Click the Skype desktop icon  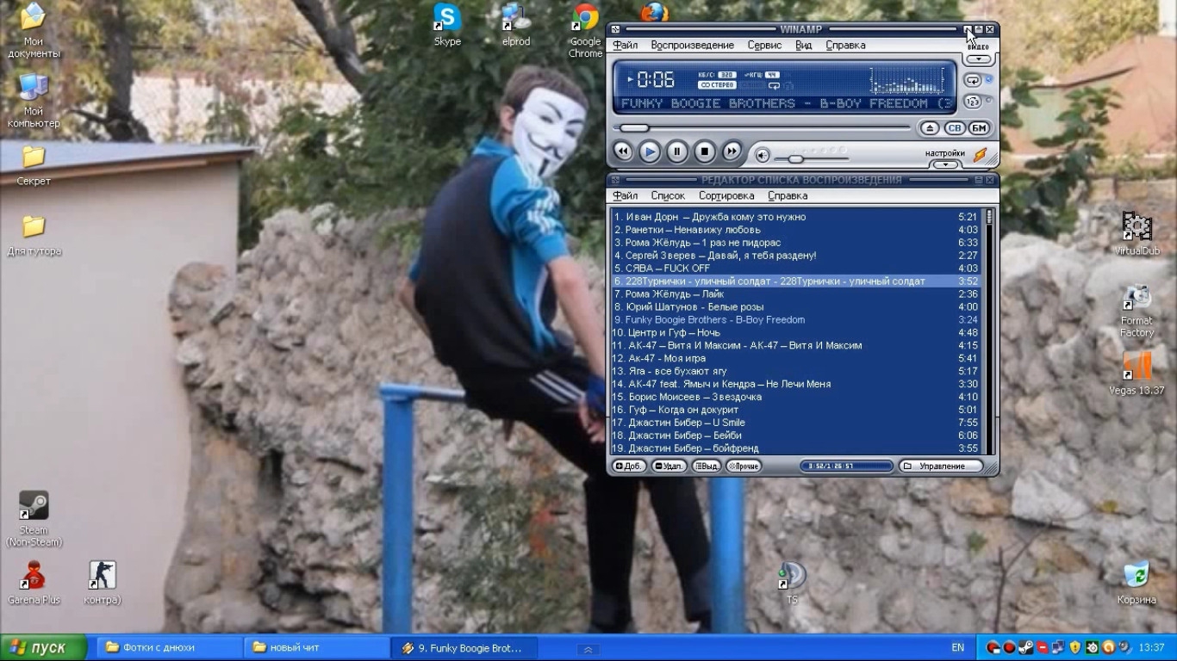447,24
